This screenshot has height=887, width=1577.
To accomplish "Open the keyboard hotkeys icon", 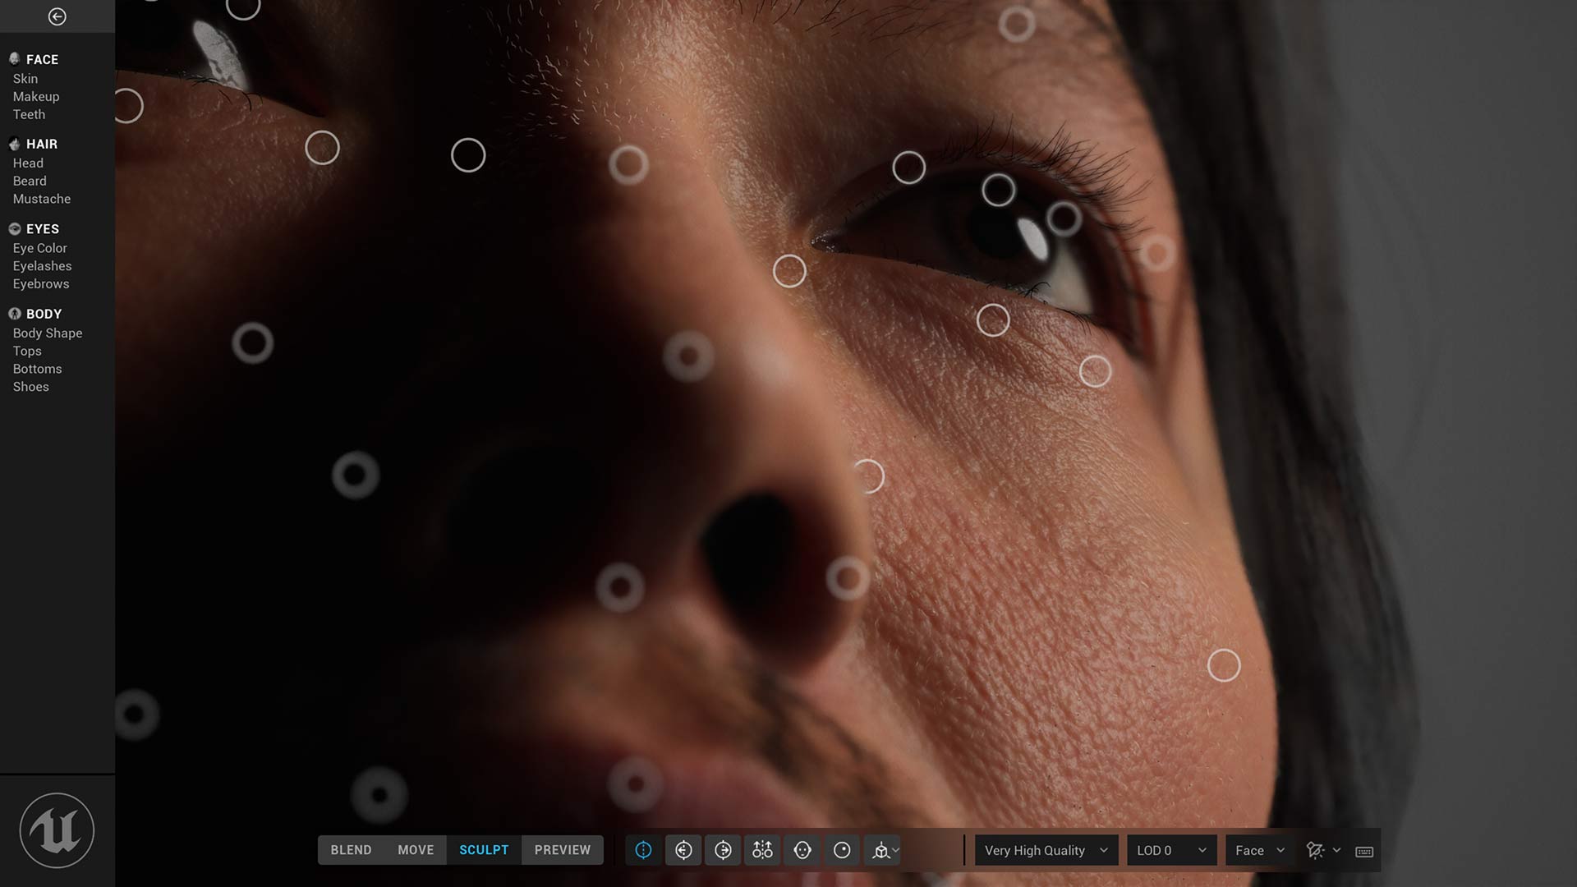I will click(x=1364, y=852).
